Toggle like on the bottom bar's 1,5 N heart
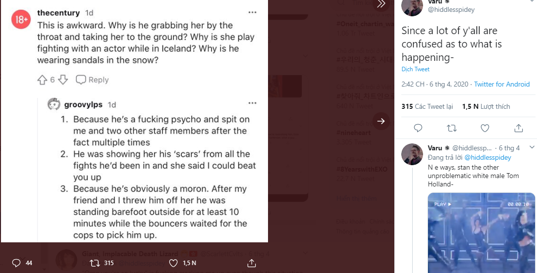 click(174, 263)
